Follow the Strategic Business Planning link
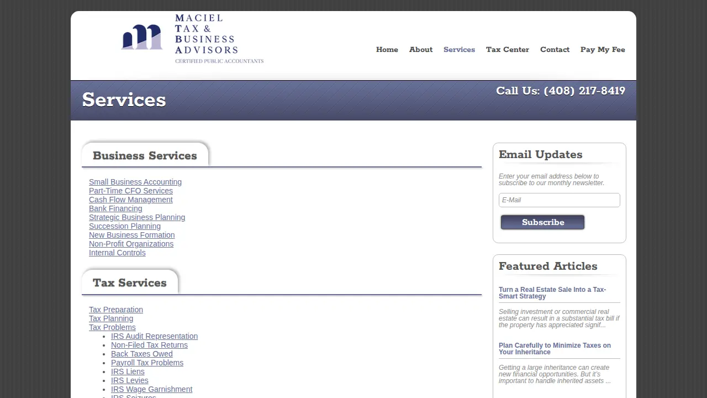The width and height of the screenshot is (707, 398). [x=137, y=217]
